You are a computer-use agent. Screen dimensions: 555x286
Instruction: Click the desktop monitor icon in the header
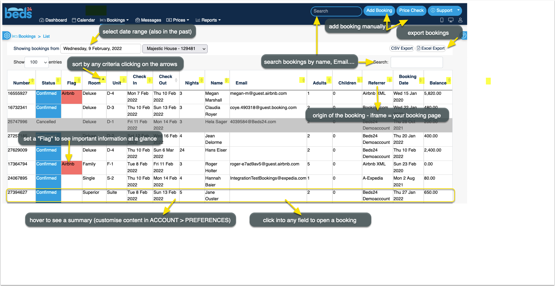click(451, 20)
